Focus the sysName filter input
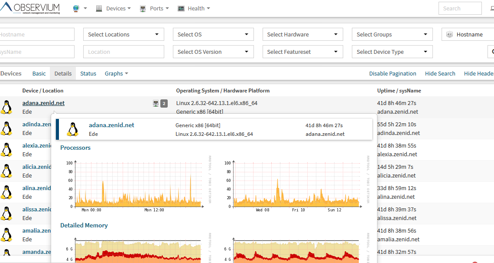494x263 pixels. pos(37,52)
